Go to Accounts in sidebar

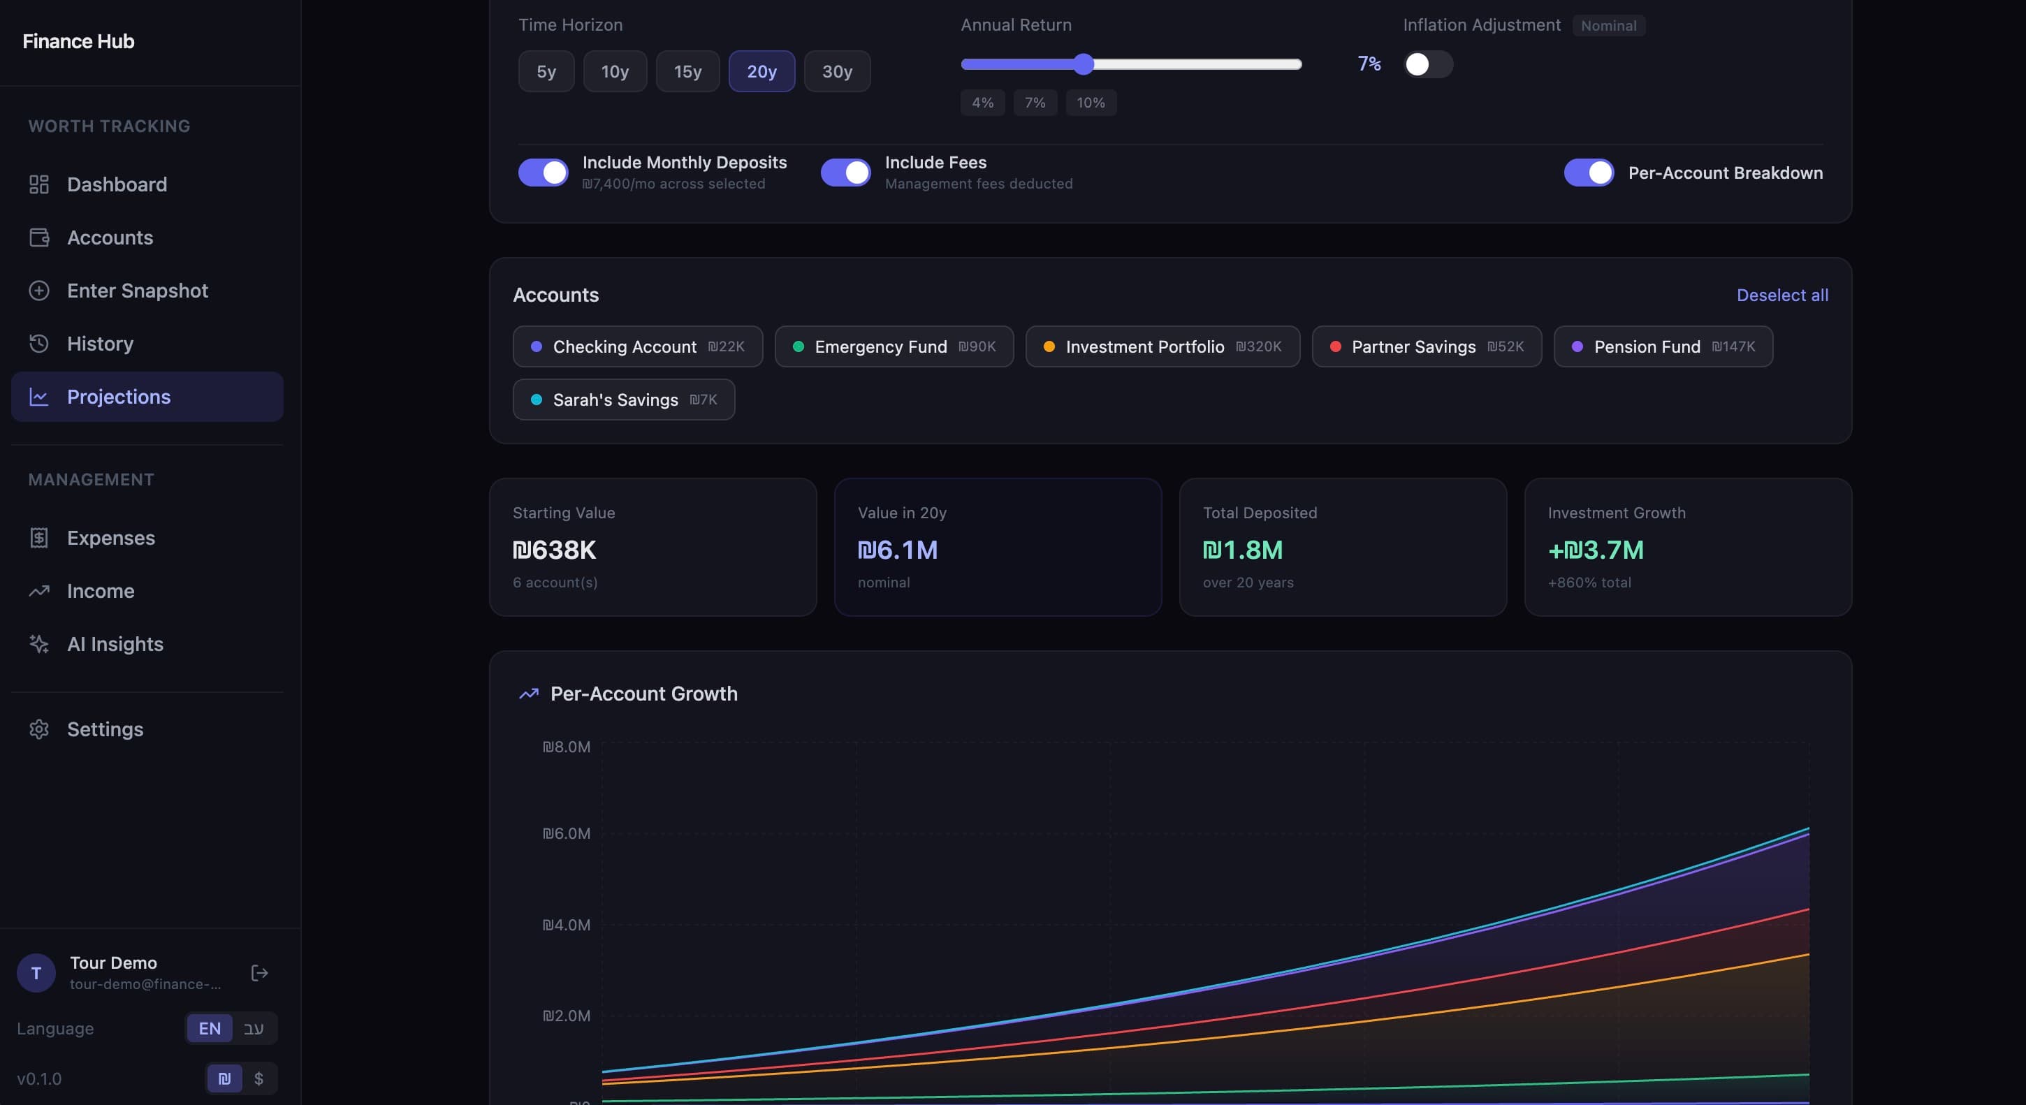coord(147,237)
